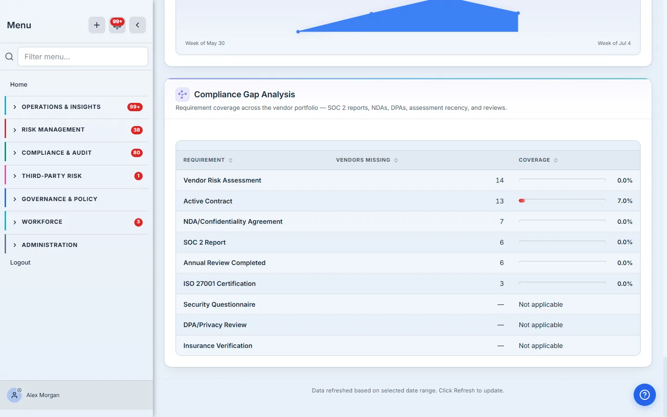Open THIRD-PARTY RISK menu section
The width and height of the screenshot is (667, 417).
pyautogui.click(x=52, y=176)
